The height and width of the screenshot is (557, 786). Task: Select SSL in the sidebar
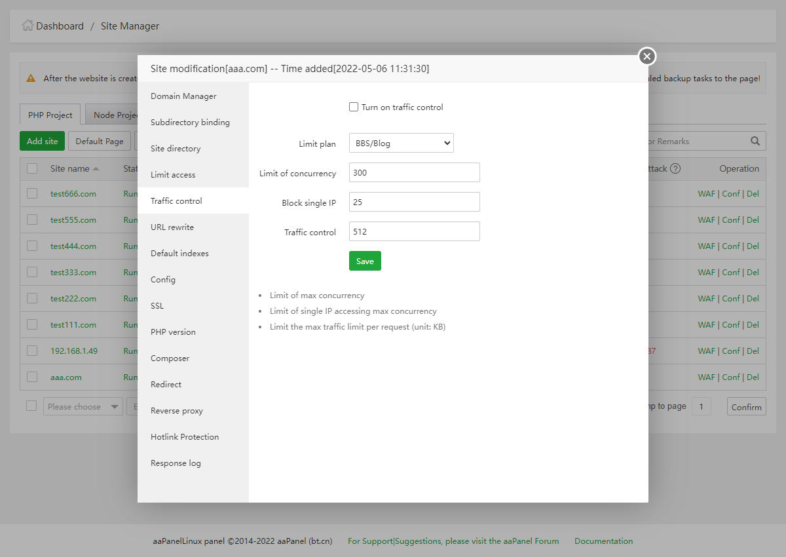pos(157,305)
